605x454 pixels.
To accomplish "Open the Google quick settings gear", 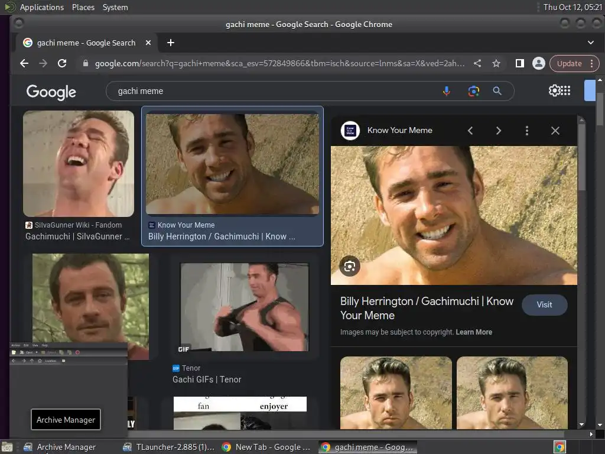I will 554,90.
